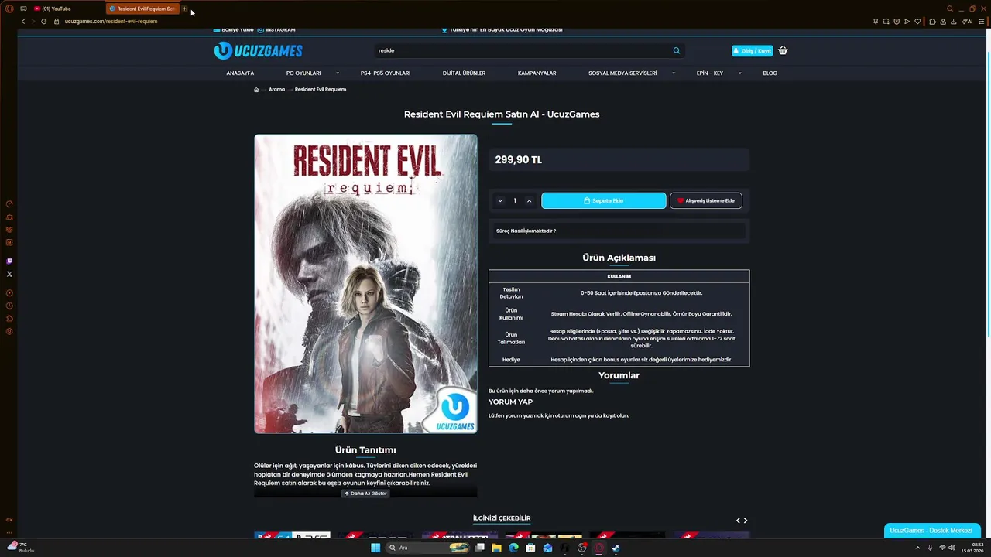This screenshot has width=991, height=557.
Task: Open the Windows Start button
Action: click(x=375, y=548)
